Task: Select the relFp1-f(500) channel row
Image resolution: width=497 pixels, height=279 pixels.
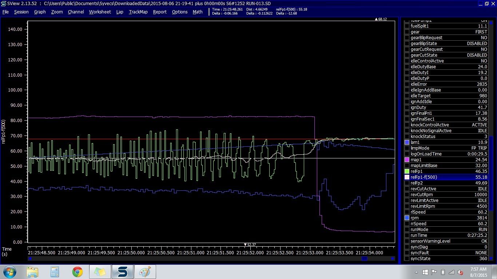Action: click(x=446, y=177)
